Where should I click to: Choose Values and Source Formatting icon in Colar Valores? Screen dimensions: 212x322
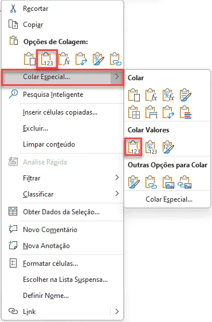point(168,147)
